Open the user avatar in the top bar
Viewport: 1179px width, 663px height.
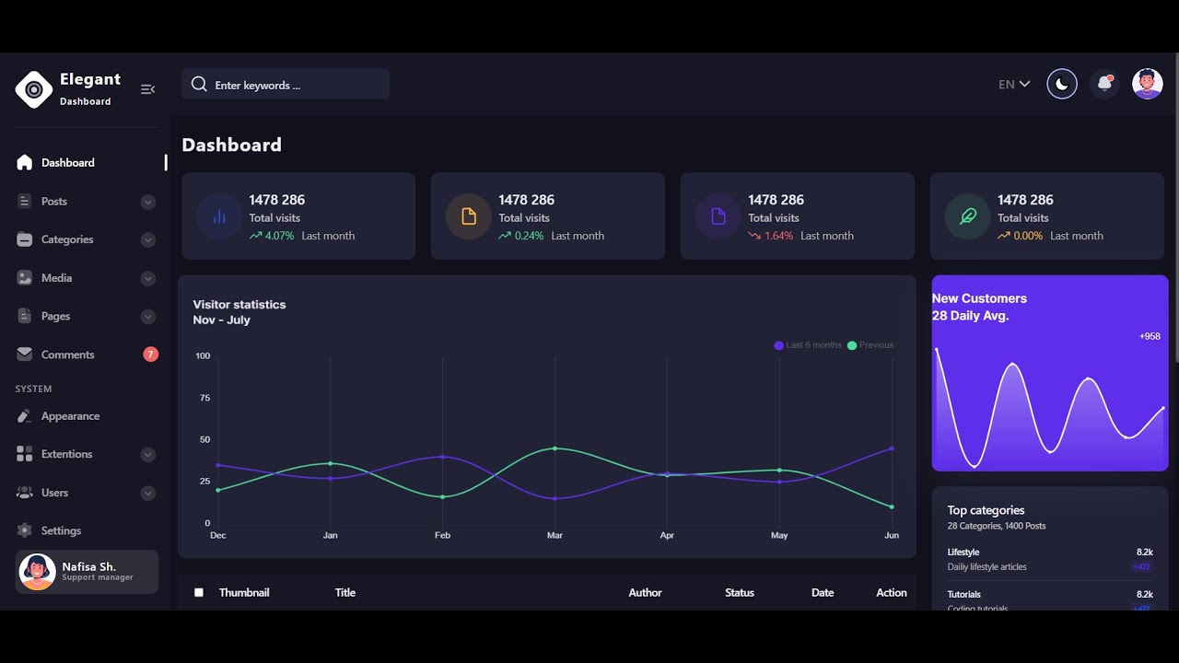pos(1147,84)
